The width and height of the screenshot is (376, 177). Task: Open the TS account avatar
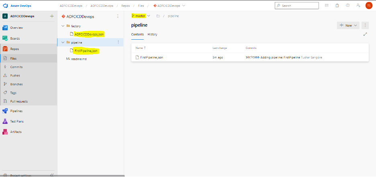(x=369, y=6)
